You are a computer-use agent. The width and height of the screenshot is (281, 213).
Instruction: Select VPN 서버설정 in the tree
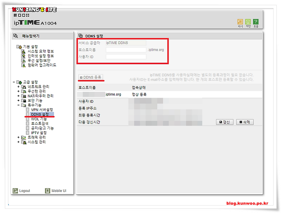coord(42,110)
